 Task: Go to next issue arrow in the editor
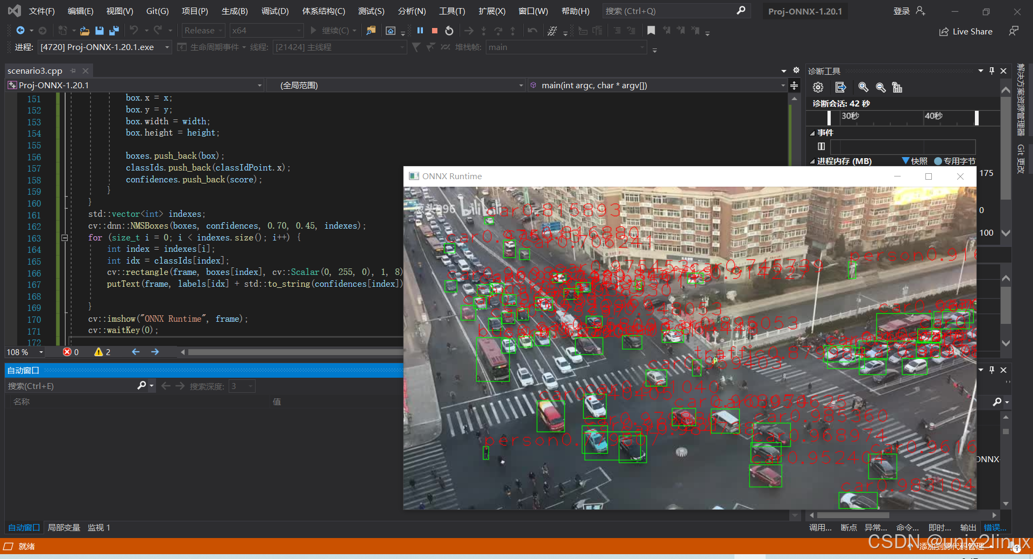pos(155,352)
